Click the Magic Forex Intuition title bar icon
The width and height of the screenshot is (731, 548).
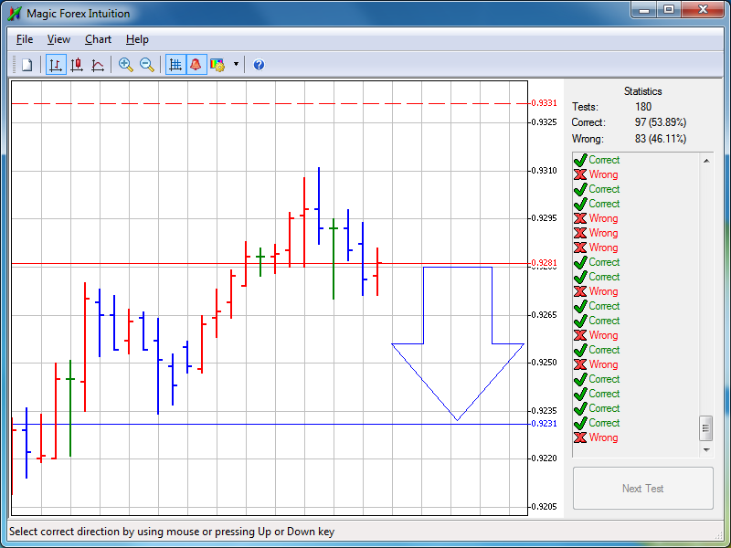(15, 14)
